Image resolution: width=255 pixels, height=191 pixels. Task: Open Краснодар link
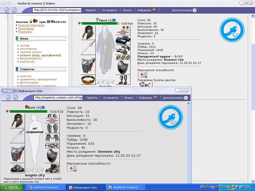point(26,28)
